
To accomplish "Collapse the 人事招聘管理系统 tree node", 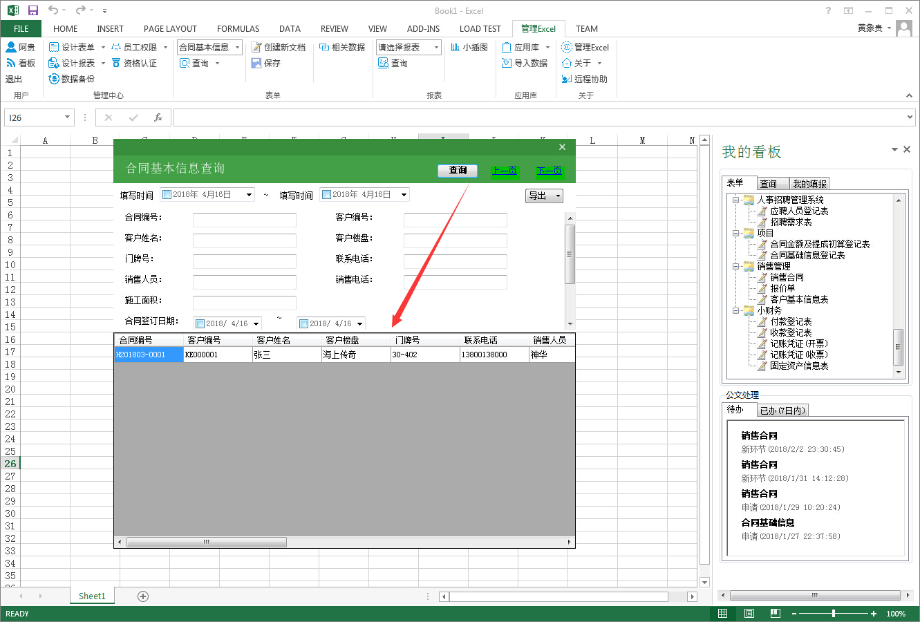I will coord(737,200).
